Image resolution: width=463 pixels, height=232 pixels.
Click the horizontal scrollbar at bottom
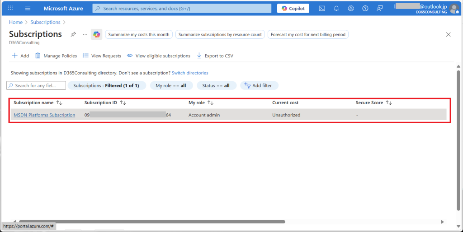[x=149, y=222]
